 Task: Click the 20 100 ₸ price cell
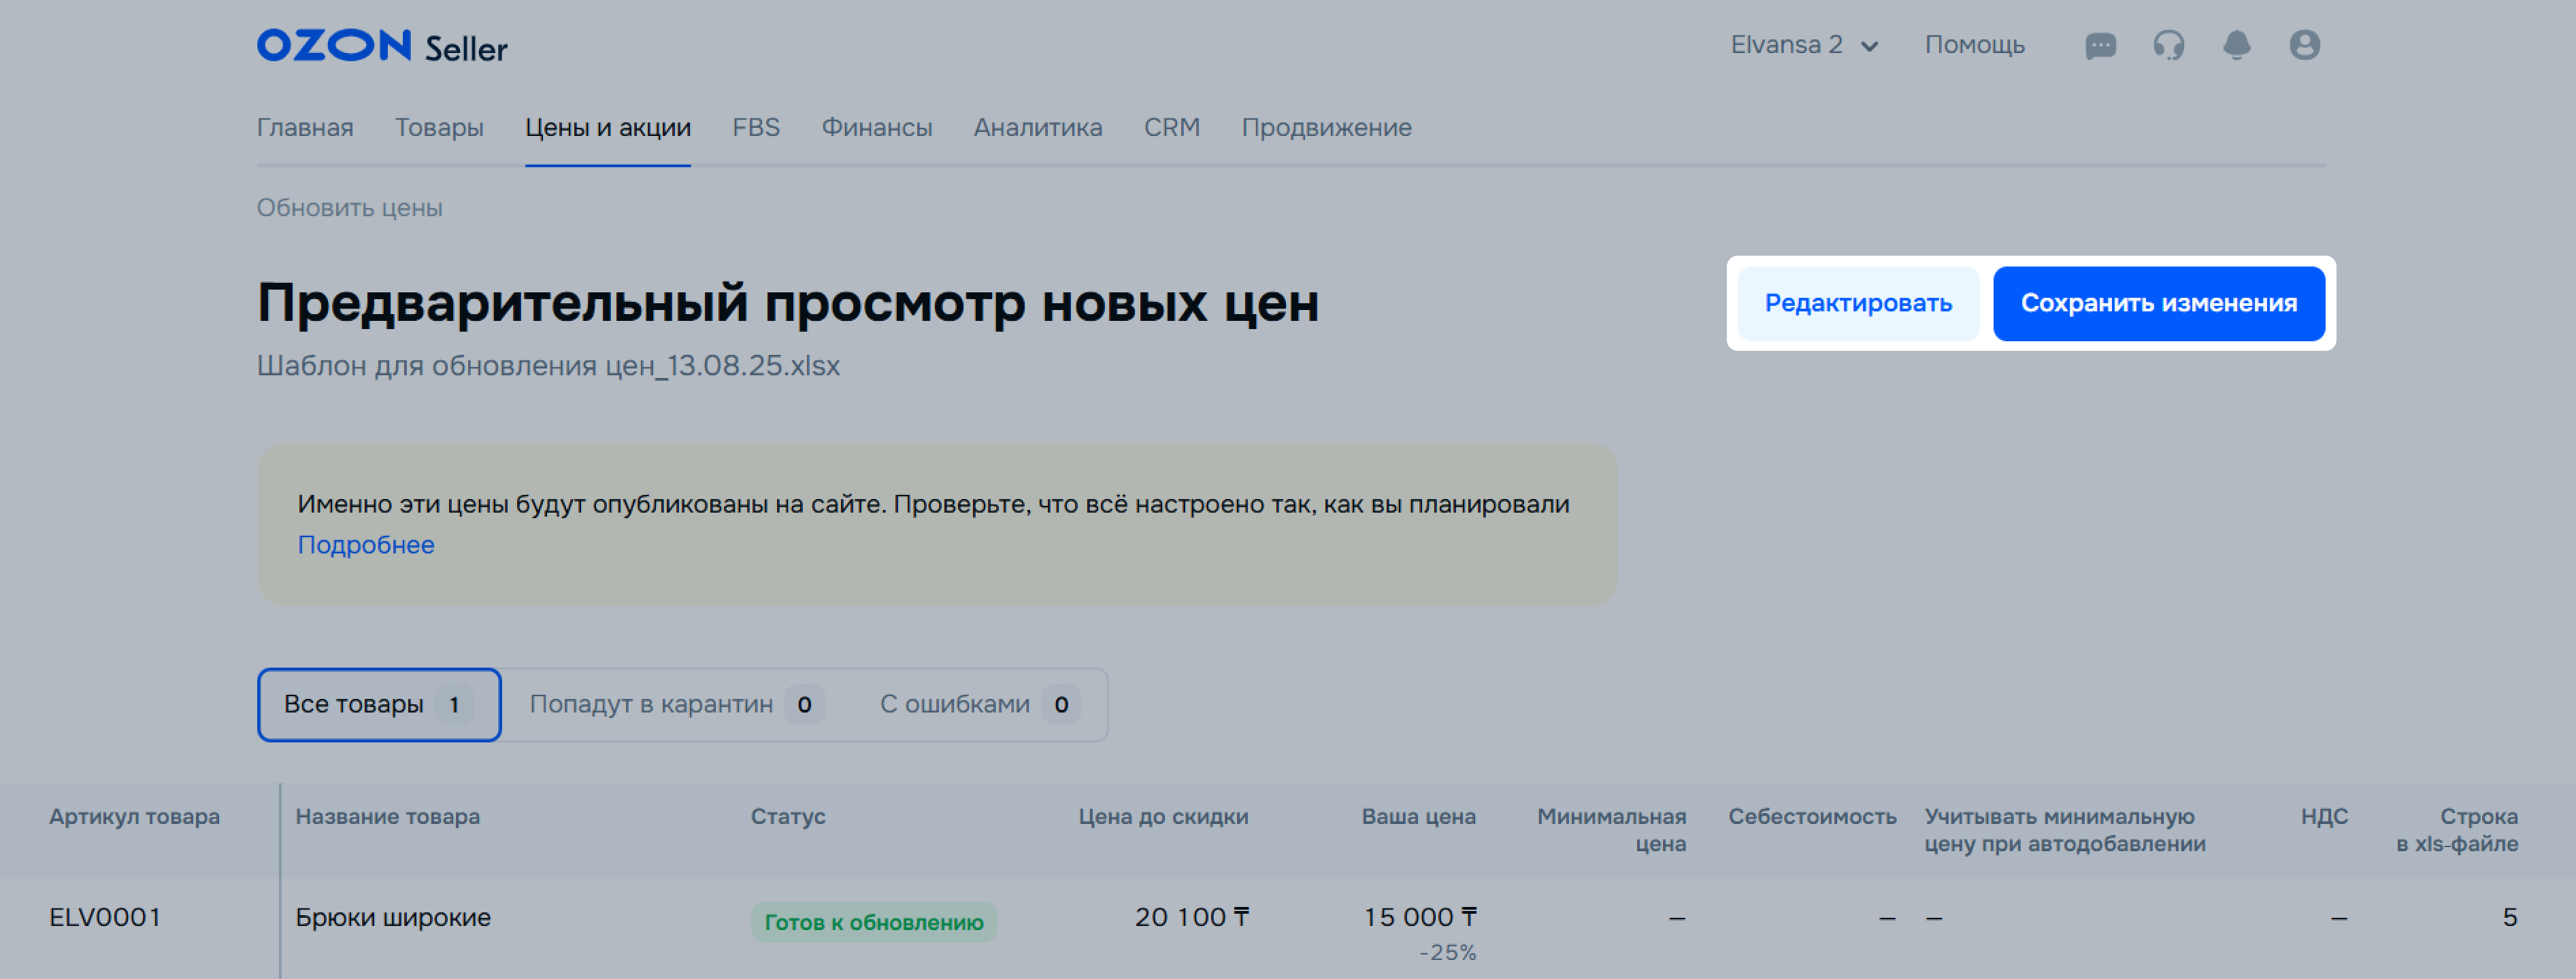click(1192, 917)
